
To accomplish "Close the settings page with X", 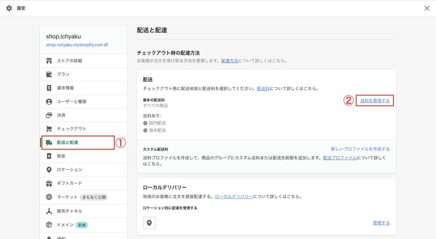I will click(427, 8).
